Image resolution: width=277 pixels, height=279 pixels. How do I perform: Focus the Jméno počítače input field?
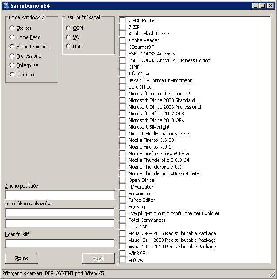(x=60, y=195)
